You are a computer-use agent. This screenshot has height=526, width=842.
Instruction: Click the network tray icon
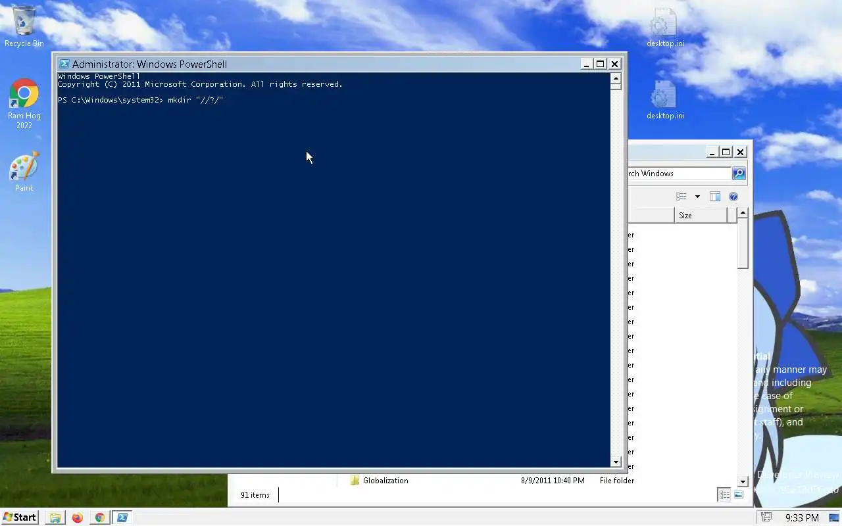[x=766, y=517]
